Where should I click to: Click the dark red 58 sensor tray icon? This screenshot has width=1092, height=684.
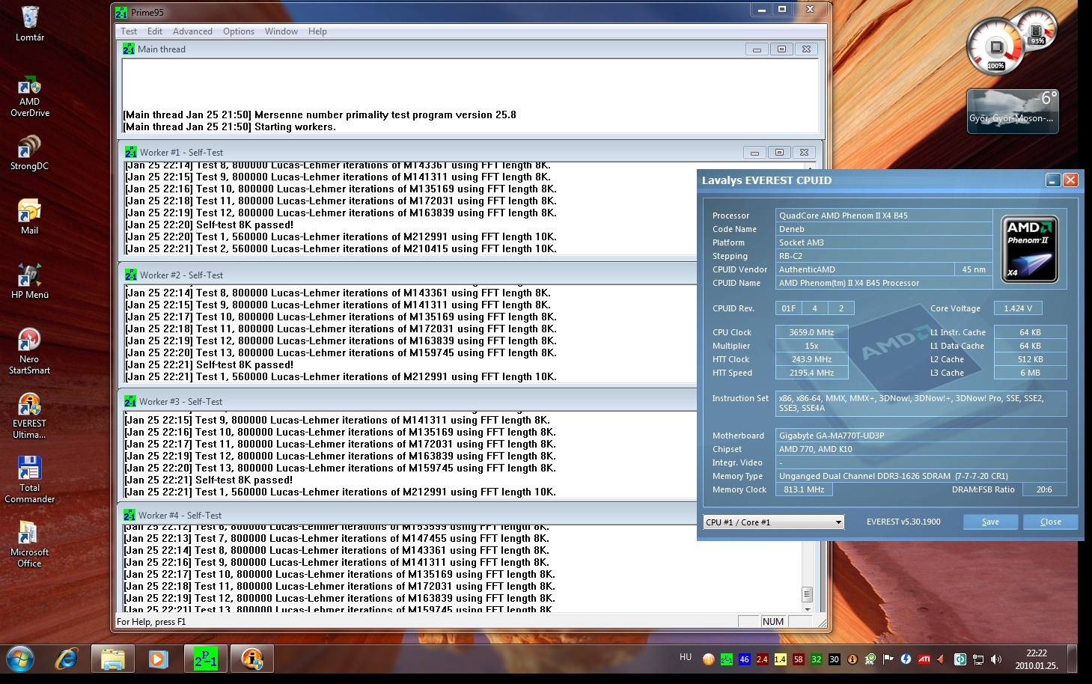[798, 659]
